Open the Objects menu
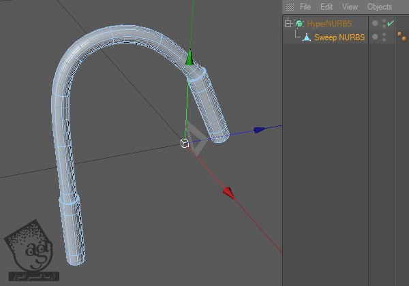Screen dimensions: 409x286 pyautogui.click(x=380, y=7)
